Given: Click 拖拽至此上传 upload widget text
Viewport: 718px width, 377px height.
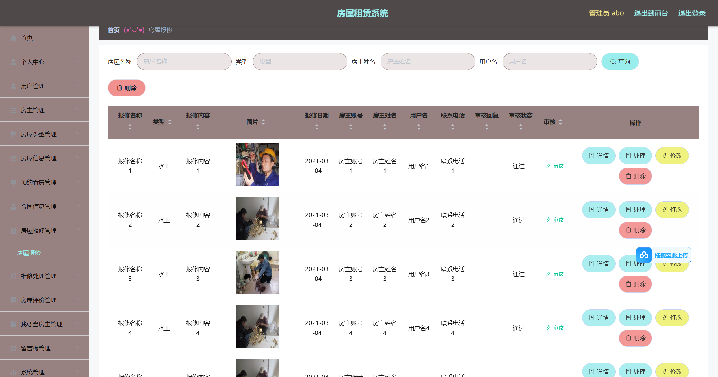Looking at the screenshot, I should click(x=671, y=255).
